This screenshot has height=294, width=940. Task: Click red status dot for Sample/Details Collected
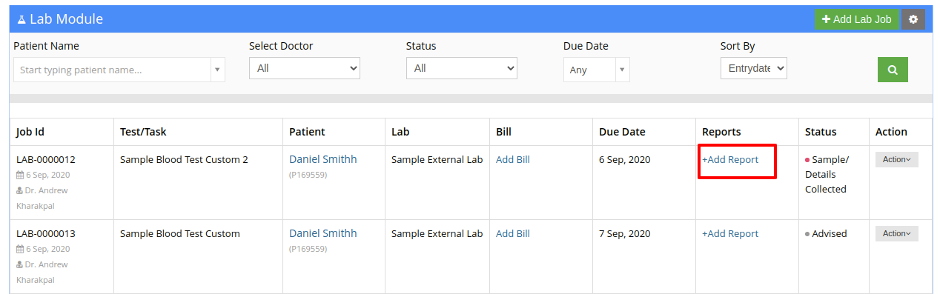808,160
